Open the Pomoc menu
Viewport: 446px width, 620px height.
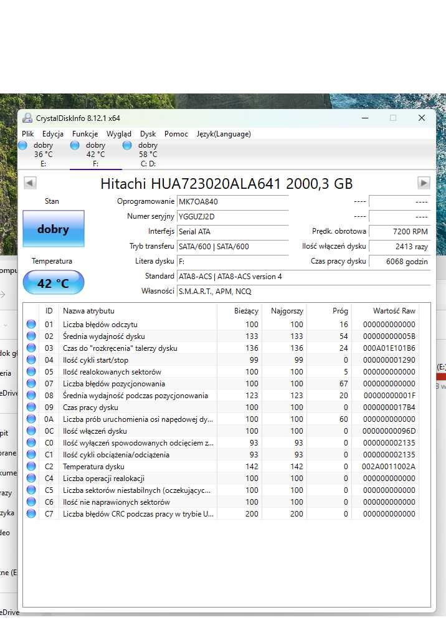pyautogui.click(x=176, y=133)
